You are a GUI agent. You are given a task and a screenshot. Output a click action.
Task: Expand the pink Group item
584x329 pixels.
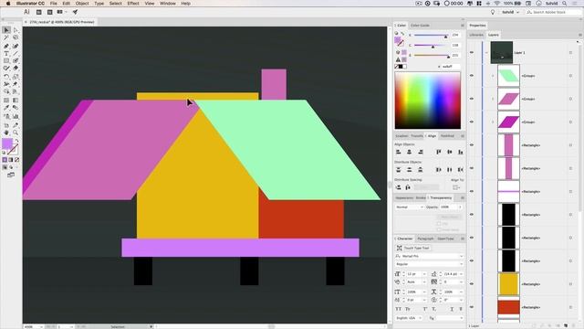coord(493,99)
